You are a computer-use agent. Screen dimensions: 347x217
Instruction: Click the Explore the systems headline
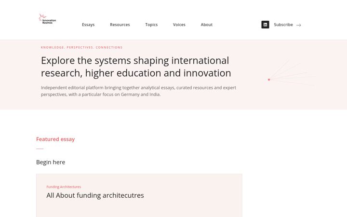(x=136, y=67)
